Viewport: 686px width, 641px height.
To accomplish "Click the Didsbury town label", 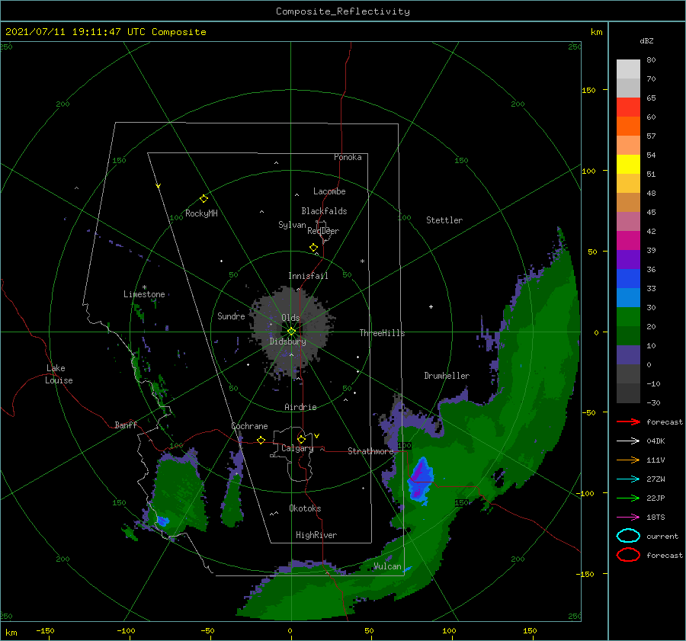I will pos(287,341).
